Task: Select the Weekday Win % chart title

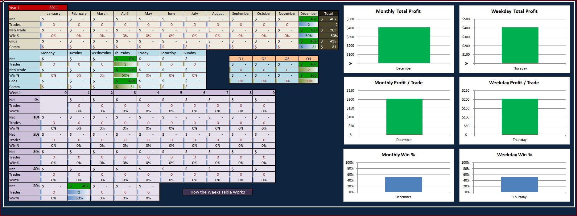Action: pos(514,155)
